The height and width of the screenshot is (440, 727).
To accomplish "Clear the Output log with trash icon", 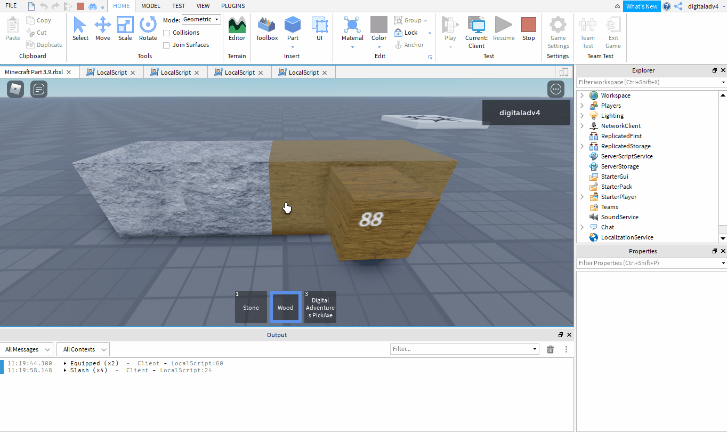I will [x=551, y=349].
